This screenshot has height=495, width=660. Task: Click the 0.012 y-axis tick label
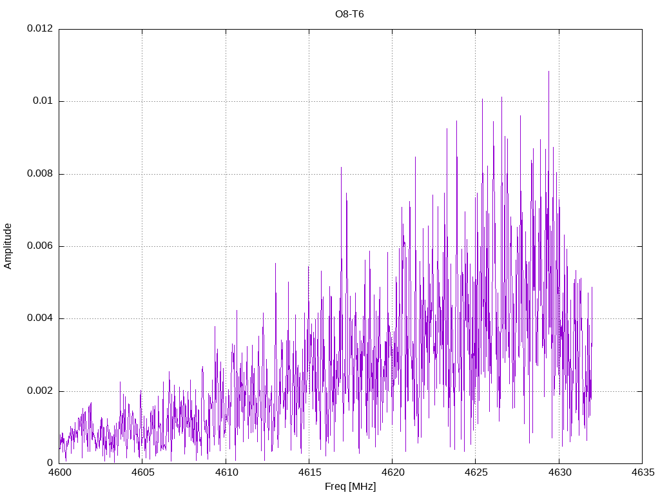(40, 28)
